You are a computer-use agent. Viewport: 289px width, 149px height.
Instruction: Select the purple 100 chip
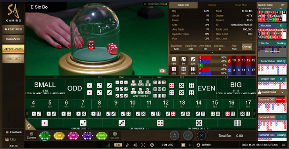[x=88, y=136]
